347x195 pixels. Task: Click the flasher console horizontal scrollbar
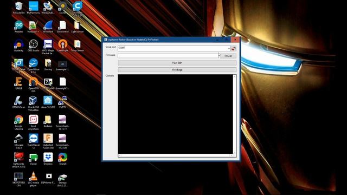coord(175,155)
